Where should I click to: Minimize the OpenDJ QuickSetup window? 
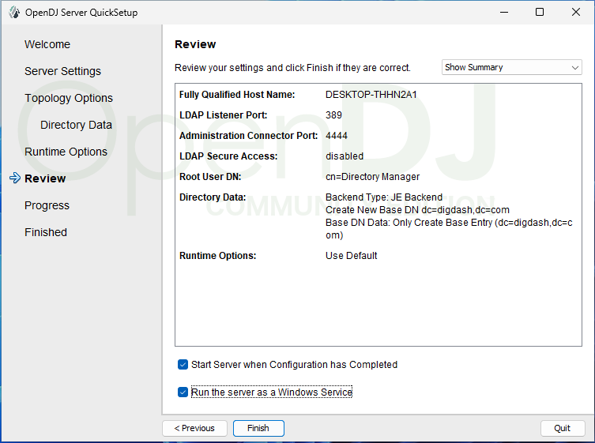pyautogui.click(x=503, y=12)
